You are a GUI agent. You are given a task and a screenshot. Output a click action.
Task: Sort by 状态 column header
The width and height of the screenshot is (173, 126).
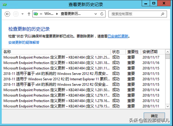118,52
